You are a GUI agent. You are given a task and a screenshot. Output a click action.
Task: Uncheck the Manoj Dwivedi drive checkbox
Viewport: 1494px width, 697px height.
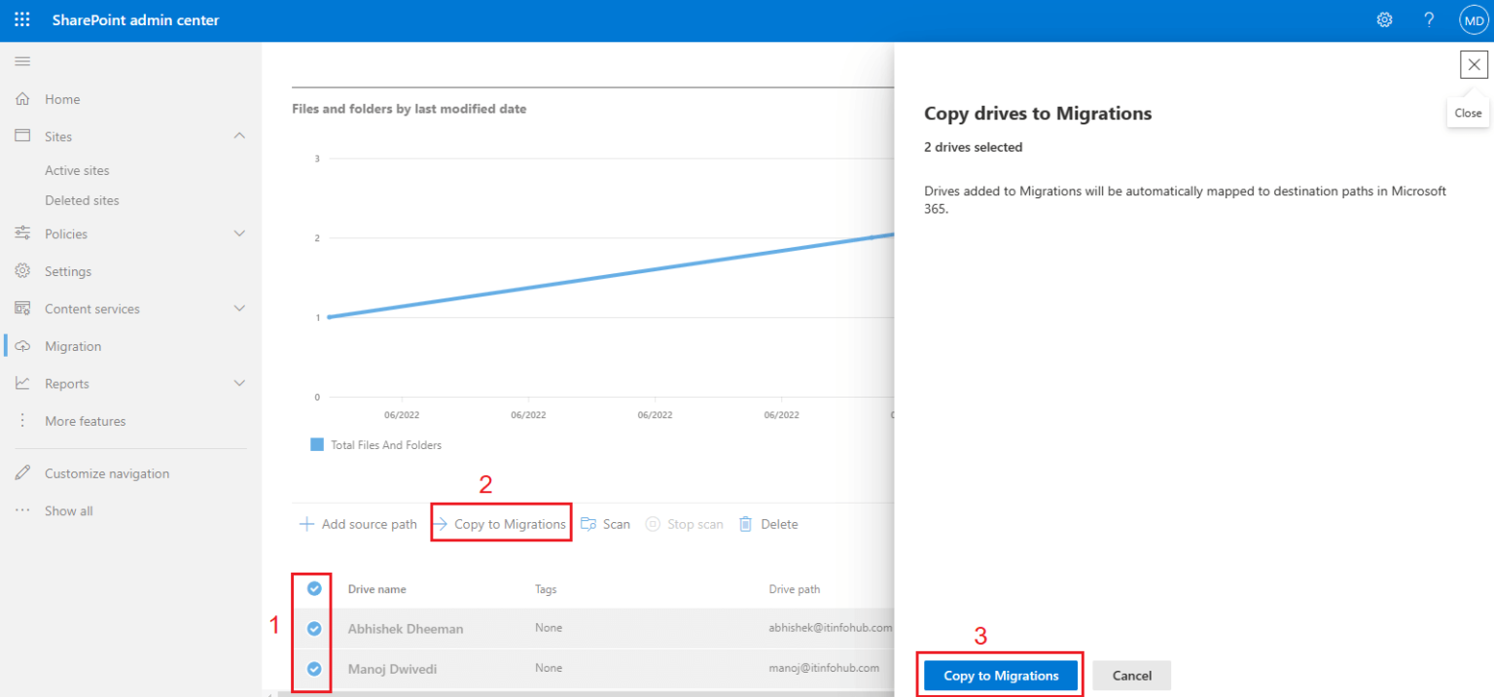click(x=312, y=669)
